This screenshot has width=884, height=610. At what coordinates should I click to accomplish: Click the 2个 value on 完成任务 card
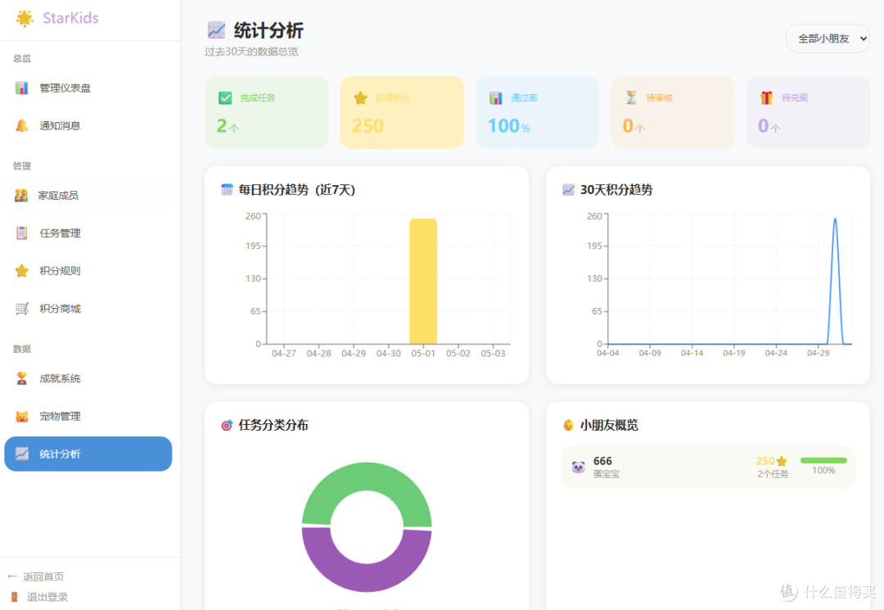pyautogui.click(x=228, y=126)
